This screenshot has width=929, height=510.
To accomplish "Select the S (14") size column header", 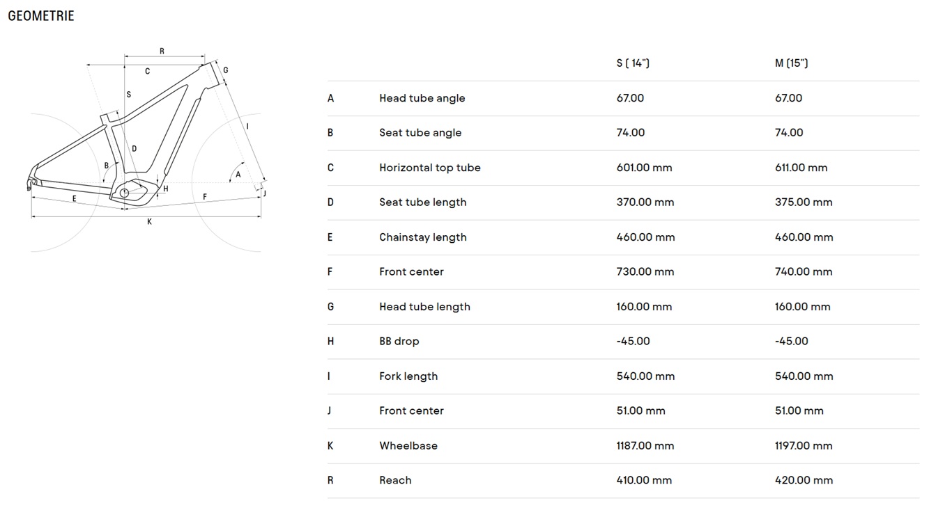I will click(633, 63).
